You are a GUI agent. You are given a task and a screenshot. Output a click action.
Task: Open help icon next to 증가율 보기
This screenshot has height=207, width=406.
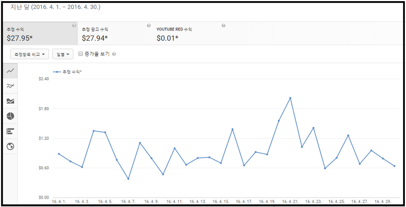point(114,54)
